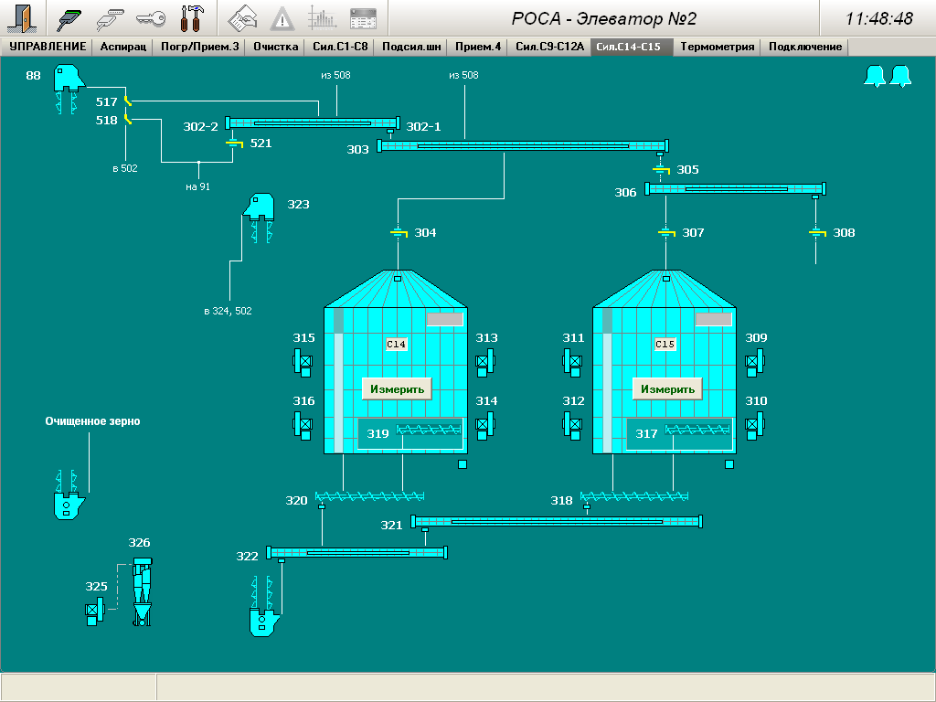Toggle flap valve 518
The height and width of the screenshot is (702, 936).
[128, 119]
